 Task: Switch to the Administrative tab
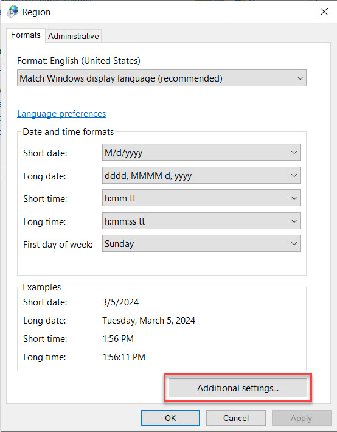click(x=73, y=36)
